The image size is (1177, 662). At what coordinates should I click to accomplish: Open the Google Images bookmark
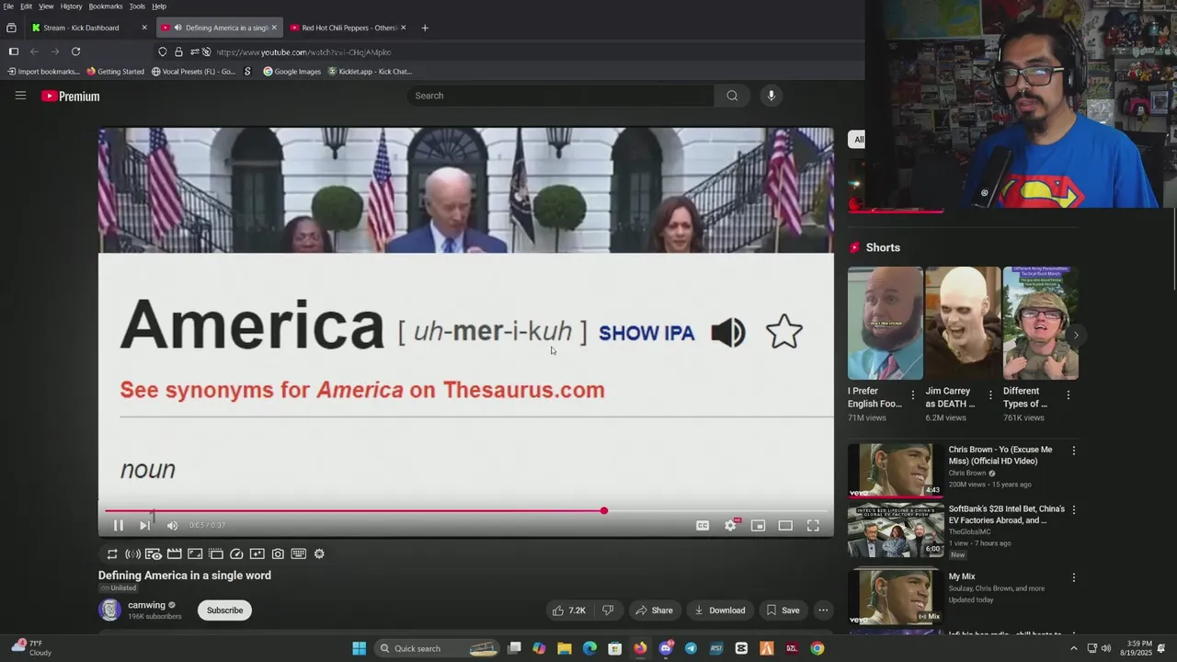[x=292, y=72]
